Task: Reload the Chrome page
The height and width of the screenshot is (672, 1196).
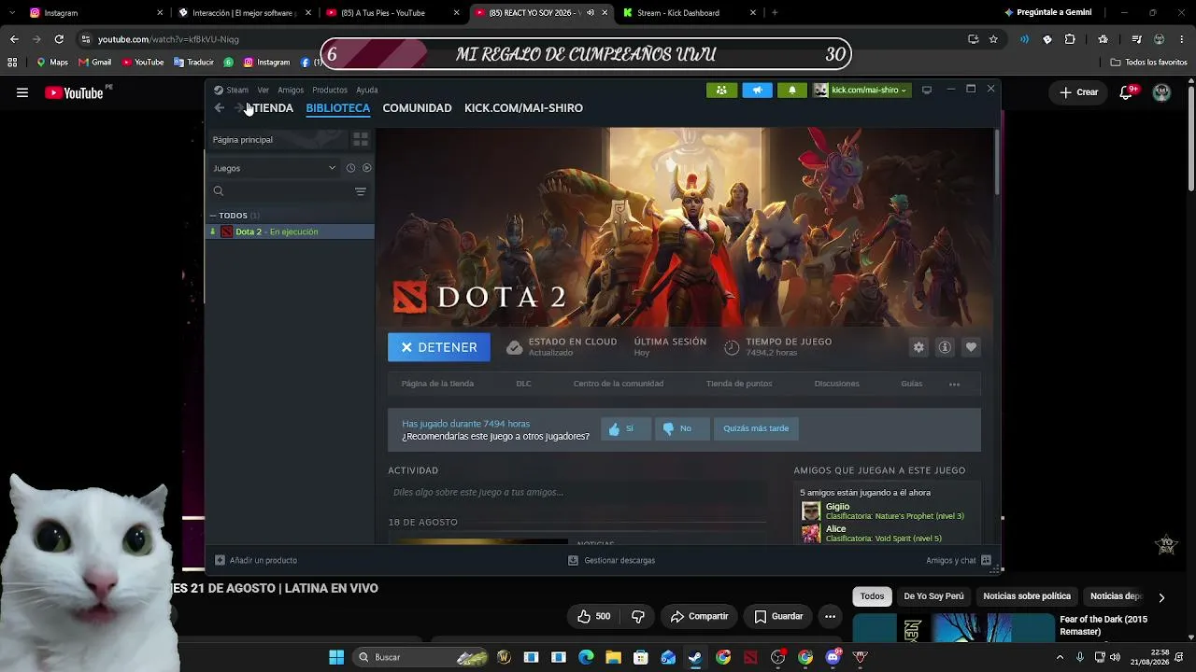Action: tap(59, 39)
